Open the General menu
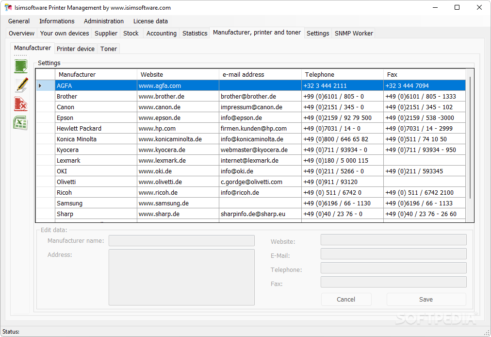Screen dimensions: 491x337 tap(19, 21)
